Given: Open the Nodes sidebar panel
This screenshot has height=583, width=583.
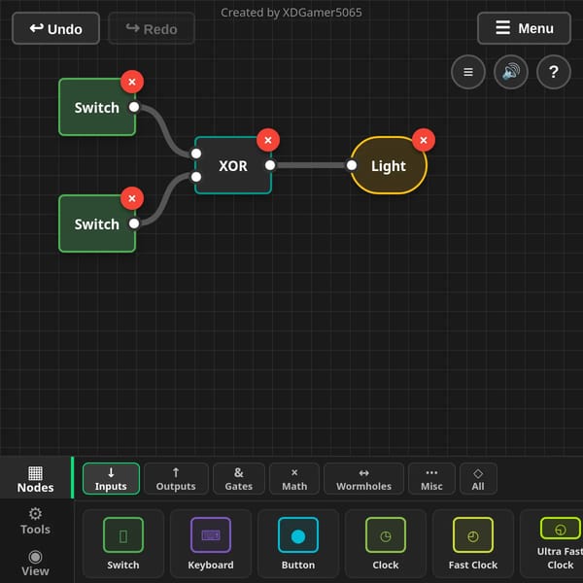Looking at the screenshot, I should 36,479.
